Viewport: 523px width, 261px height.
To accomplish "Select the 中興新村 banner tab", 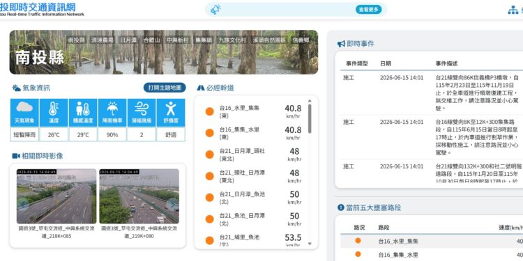I will pos(178,40).
